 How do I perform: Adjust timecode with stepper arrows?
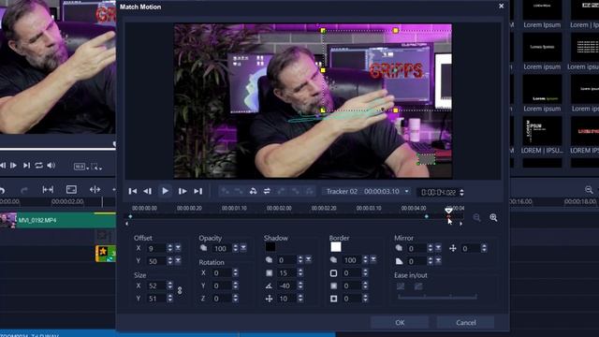(x=461, y=192)
